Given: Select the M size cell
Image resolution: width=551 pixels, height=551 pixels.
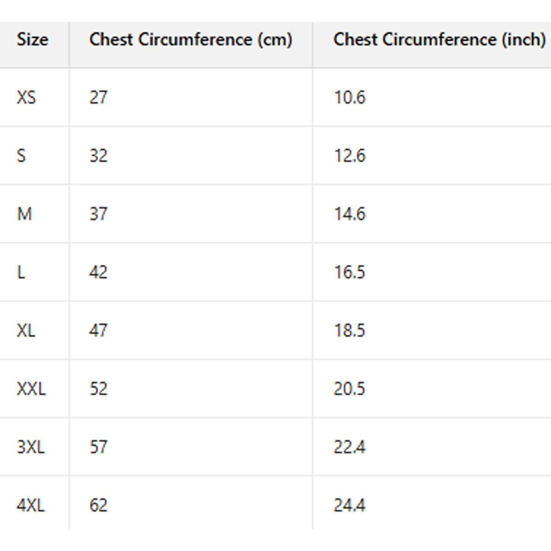Looking at the screenshot, I should (x=24, y=214).
